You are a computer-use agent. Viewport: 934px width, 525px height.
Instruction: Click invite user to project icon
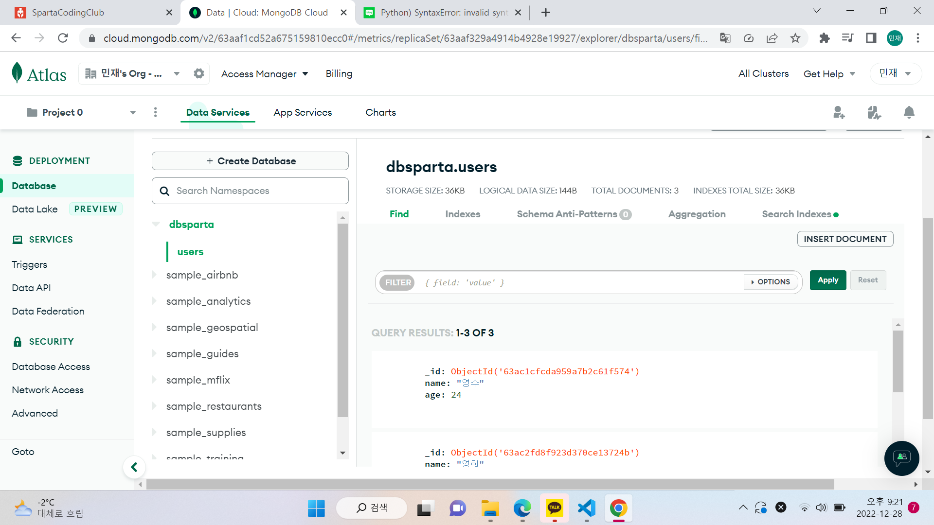(839, 112)
